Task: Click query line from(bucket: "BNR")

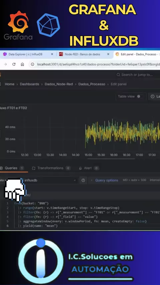Action: click(x=31, y=203)
